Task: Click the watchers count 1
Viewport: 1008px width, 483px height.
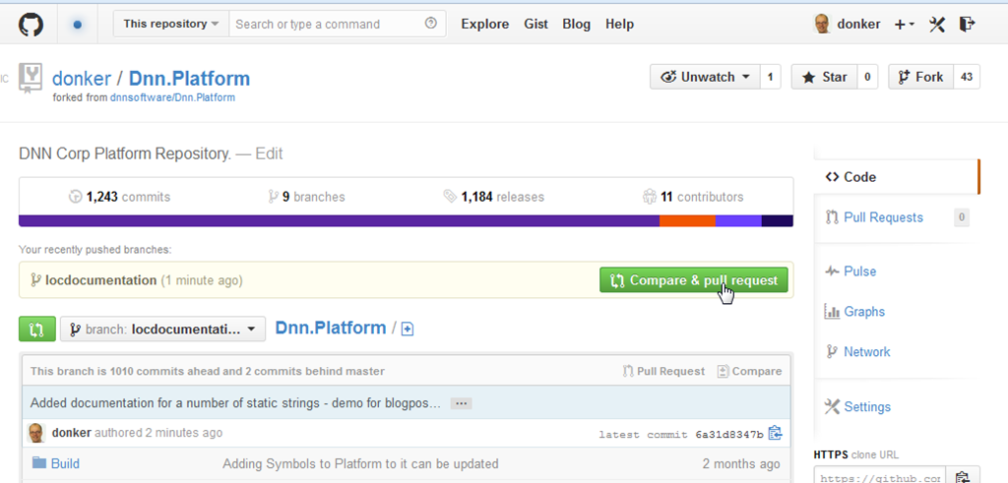Action: point(770,77)
